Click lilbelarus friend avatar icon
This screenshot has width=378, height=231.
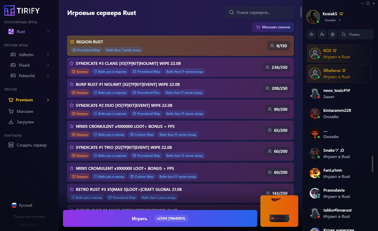coord(315,73)
